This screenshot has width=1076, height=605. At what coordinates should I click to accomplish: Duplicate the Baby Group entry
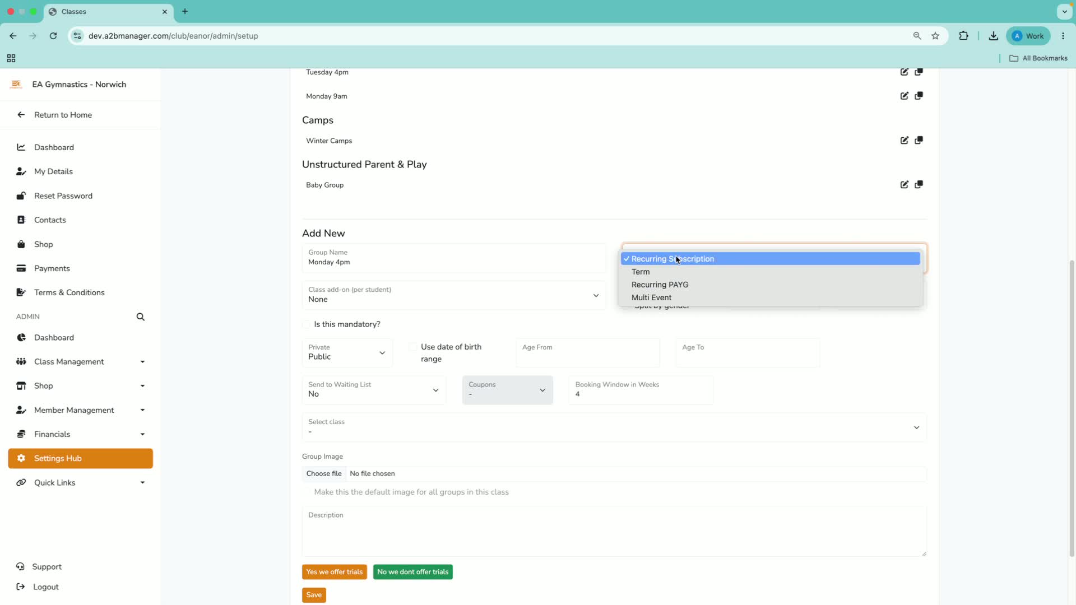click(x=919, y=185)
